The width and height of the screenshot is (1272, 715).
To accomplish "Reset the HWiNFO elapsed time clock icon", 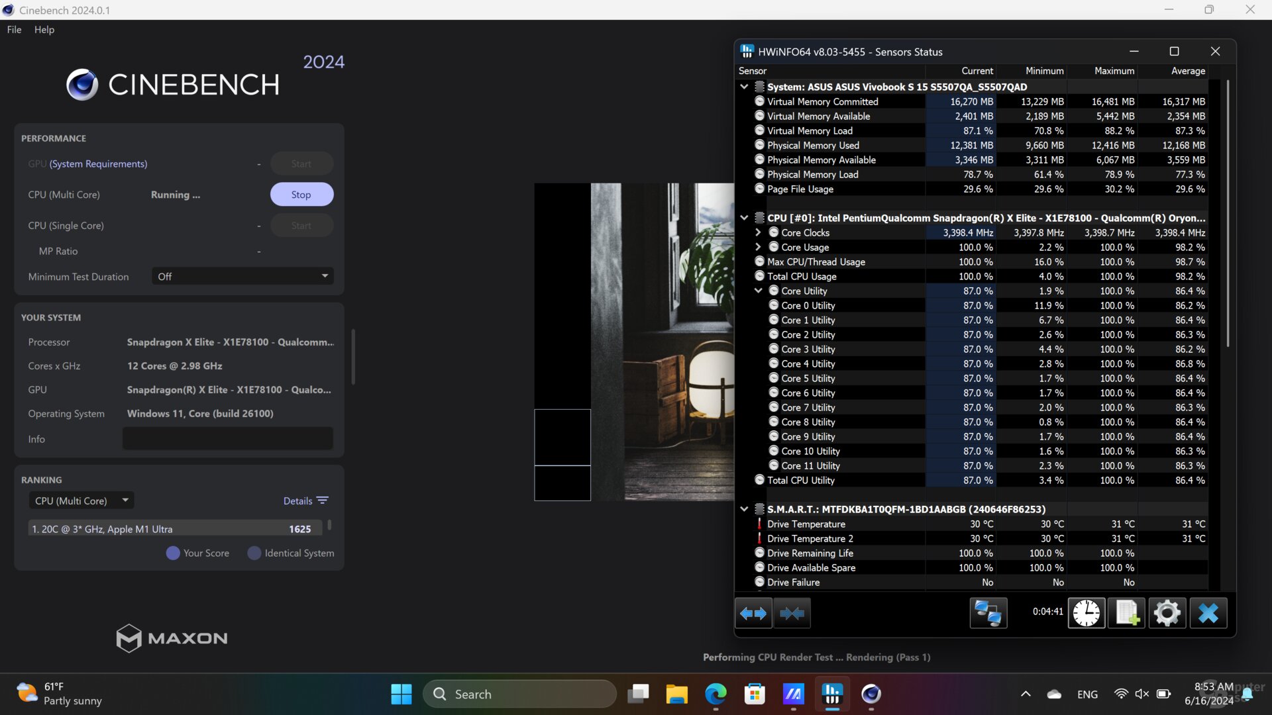I will tap(1086, 614).
